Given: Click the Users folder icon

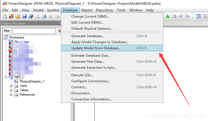Looking at the screenshot, I should click(16, 86).
